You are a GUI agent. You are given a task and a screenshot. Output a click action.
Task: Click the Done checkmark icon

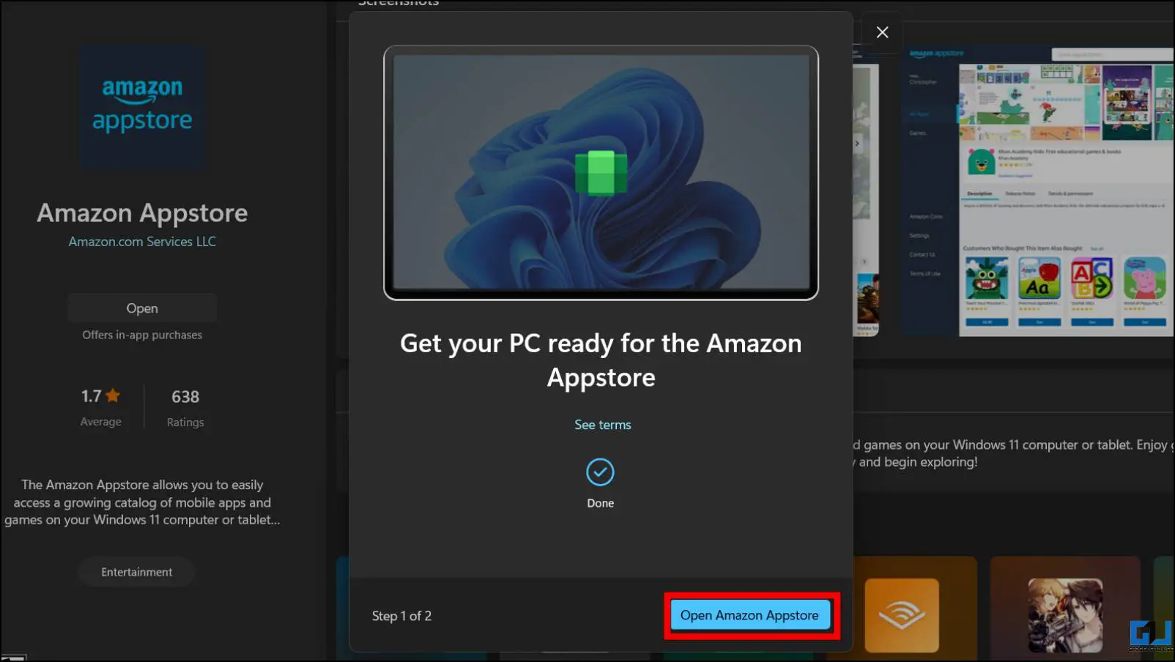coord(600,472)
